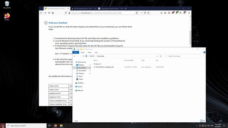
Task: Collapse the Today (1) group
Action: tap(93, 64)
